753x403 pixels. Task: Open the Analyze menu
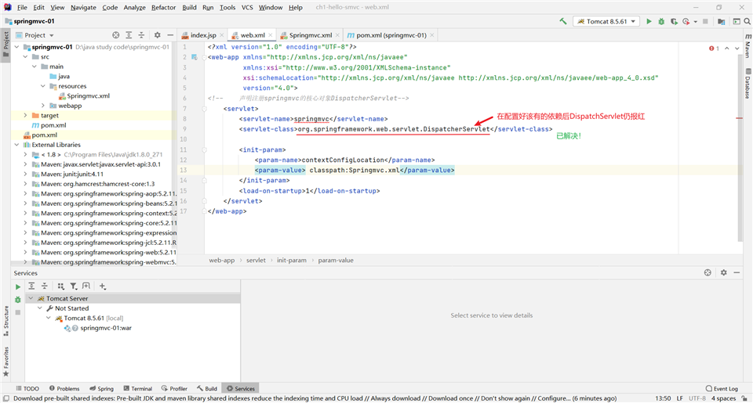pyautogui.click(x=134, y=7)
